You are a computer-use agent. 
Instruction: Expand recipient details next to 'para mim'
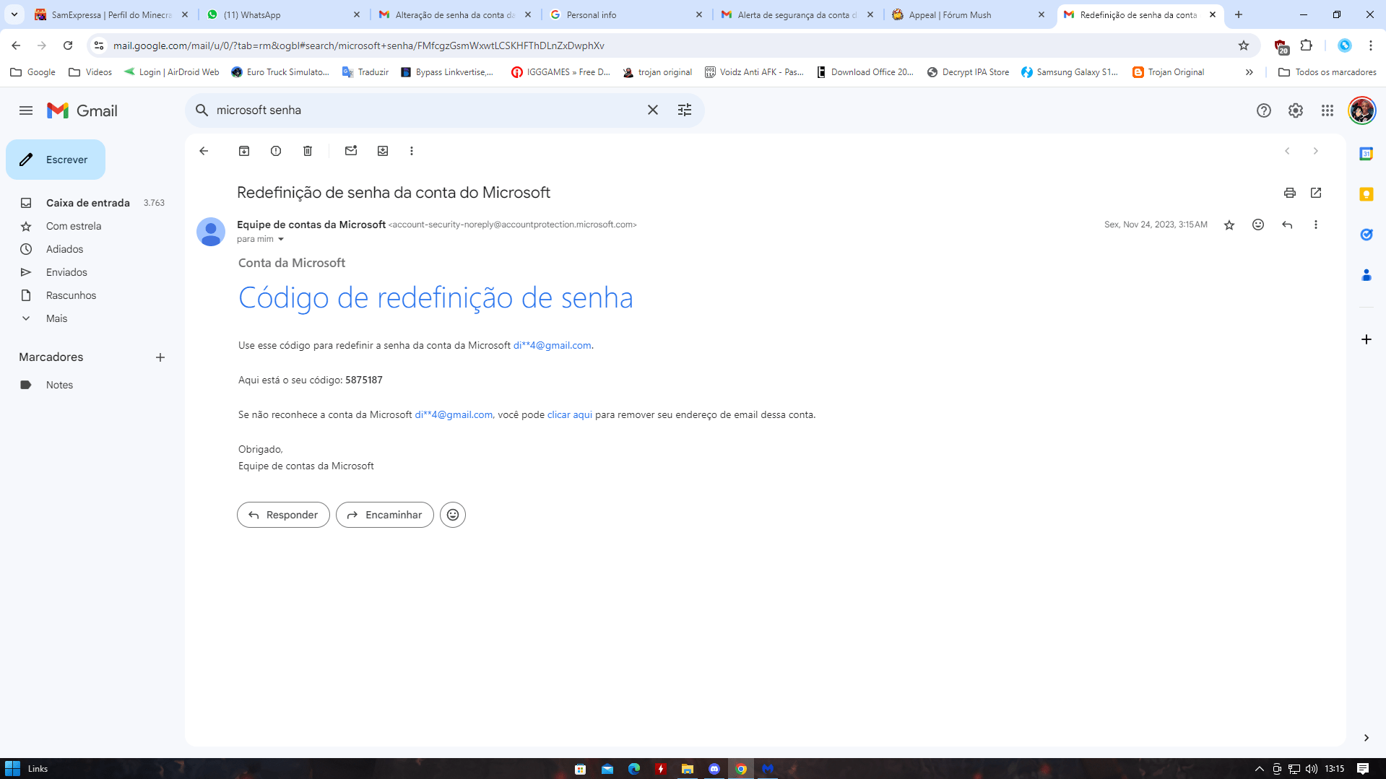281,239
